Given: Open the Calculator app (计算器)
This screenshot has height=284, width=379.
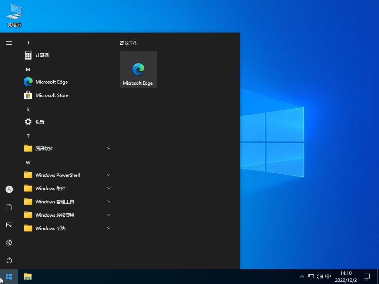Looking at the screenshot, I should click(x=42, y=55).
